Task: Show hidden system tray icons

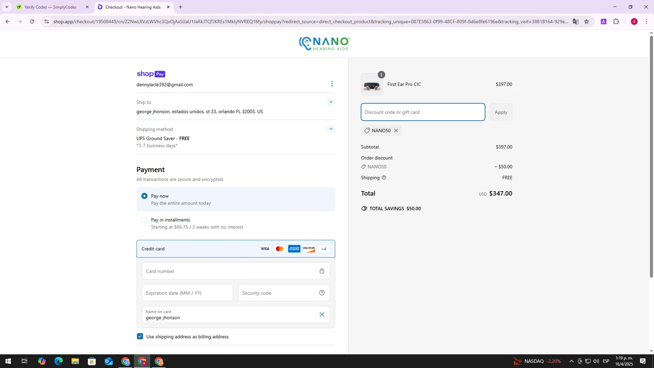Action: click(571, 361)
